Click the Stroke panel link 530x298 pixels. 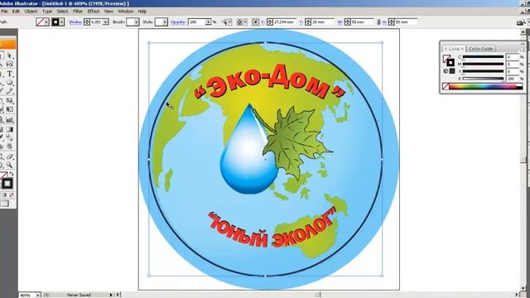tap(75, 22)
